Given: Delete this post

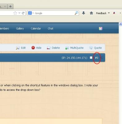Looking at the screenshot, I should click(x=53, y=48).
